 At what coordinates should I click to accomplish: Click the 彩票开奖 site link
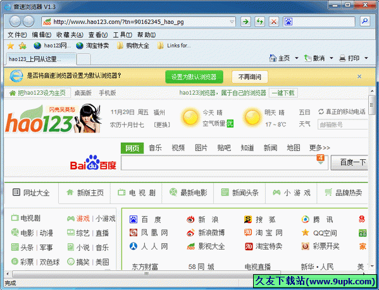point(321,246)
